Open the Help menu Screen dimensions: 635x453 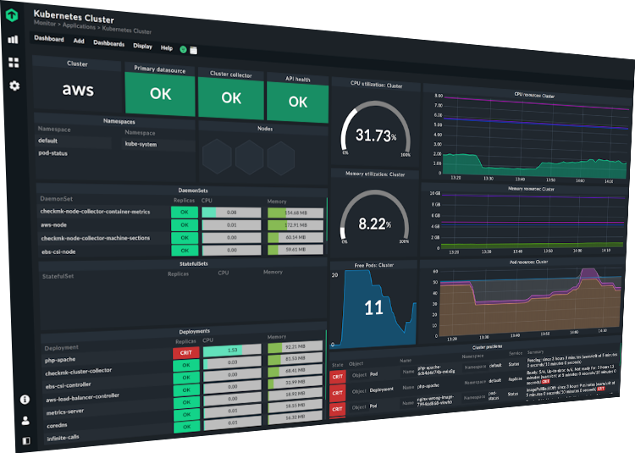tap(167, 48)
